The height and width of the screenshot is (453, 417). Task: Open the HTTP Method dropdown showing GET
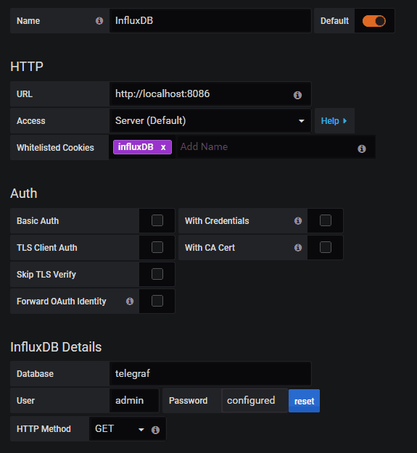128,429
